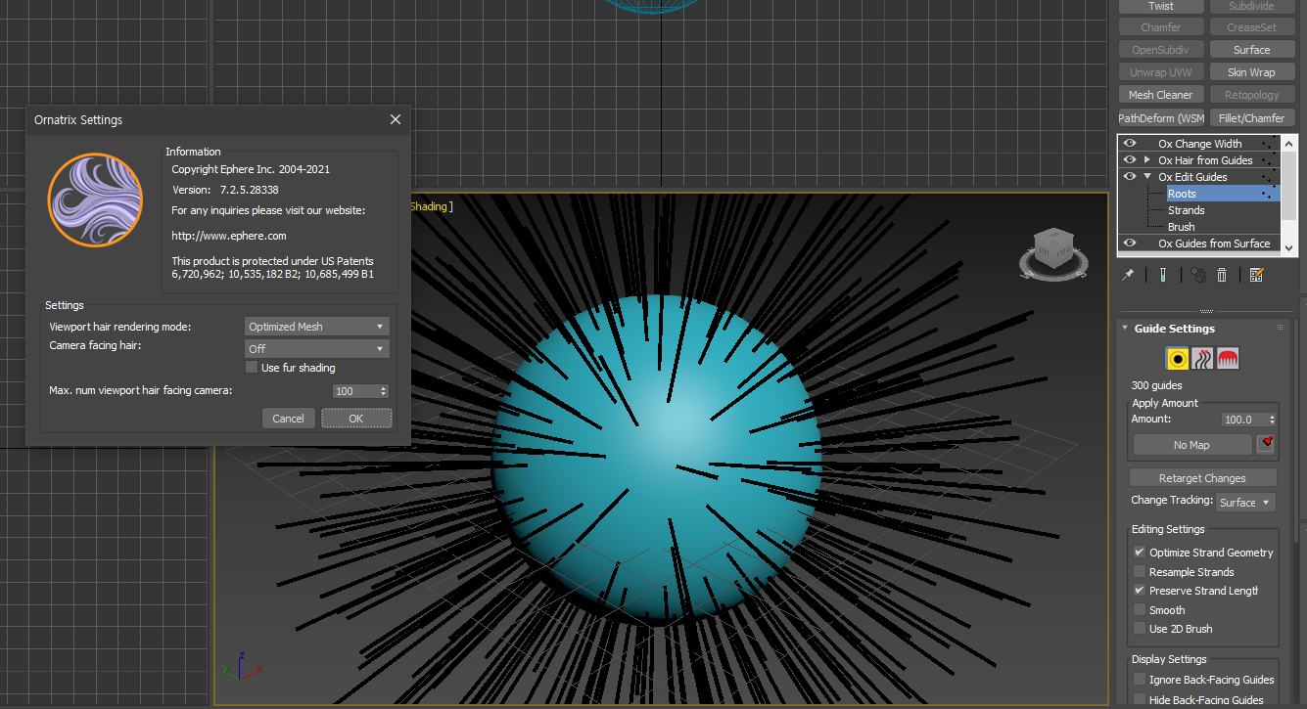Select the Roots sub-object mode icon
Viewport: 1307px width, 709px height.
pyautogui.click(x=1178, y=359)
